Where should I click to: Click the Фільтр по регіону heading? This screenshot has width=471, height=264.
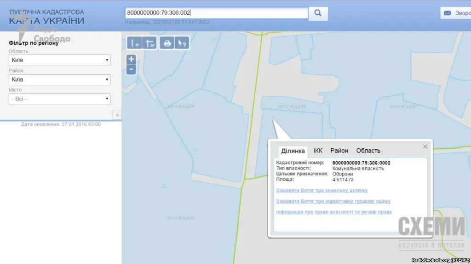tap(34, 43)
